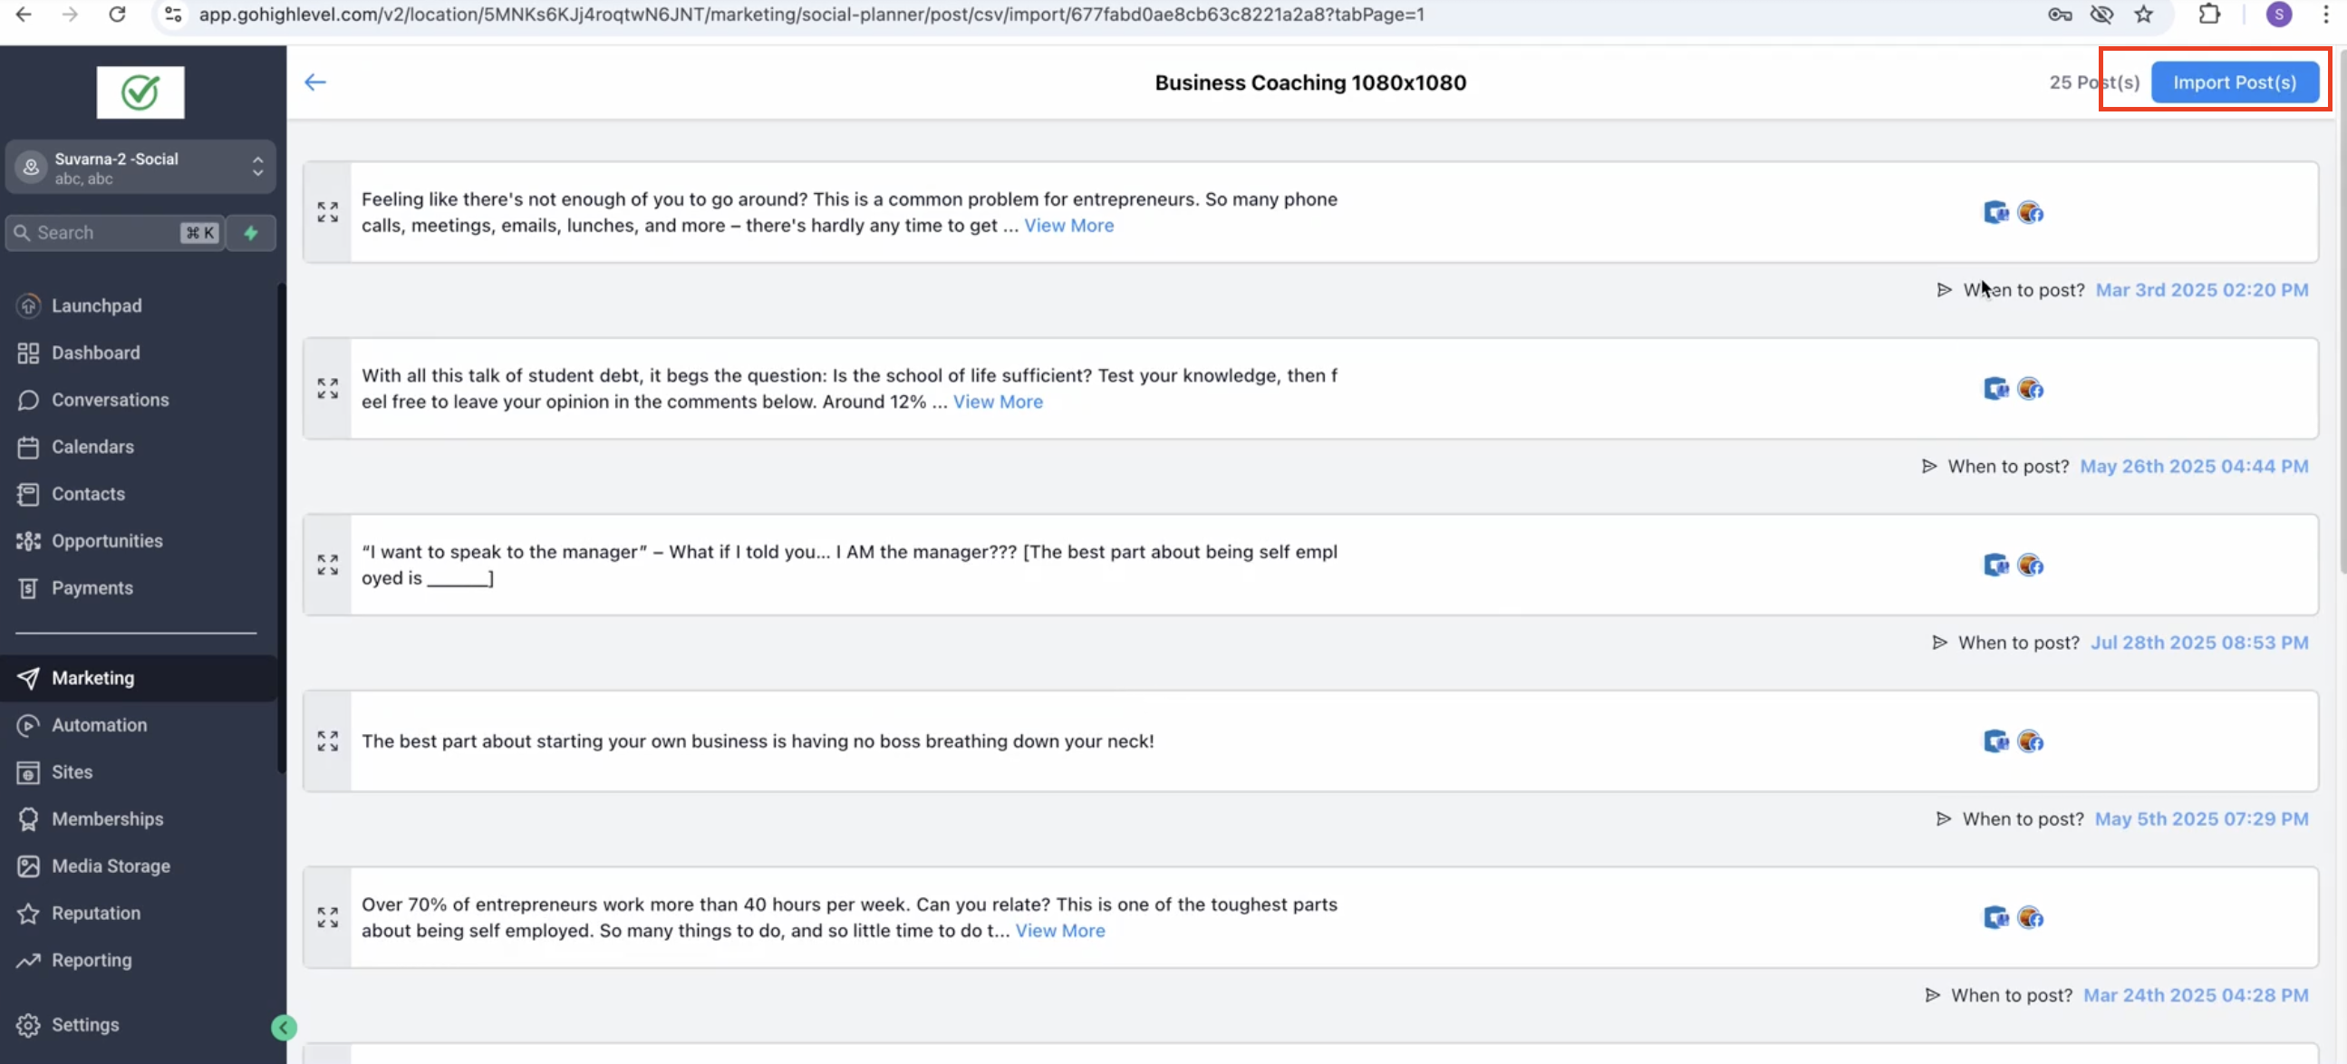Click the Import Post(s) button

point(2234,82)
